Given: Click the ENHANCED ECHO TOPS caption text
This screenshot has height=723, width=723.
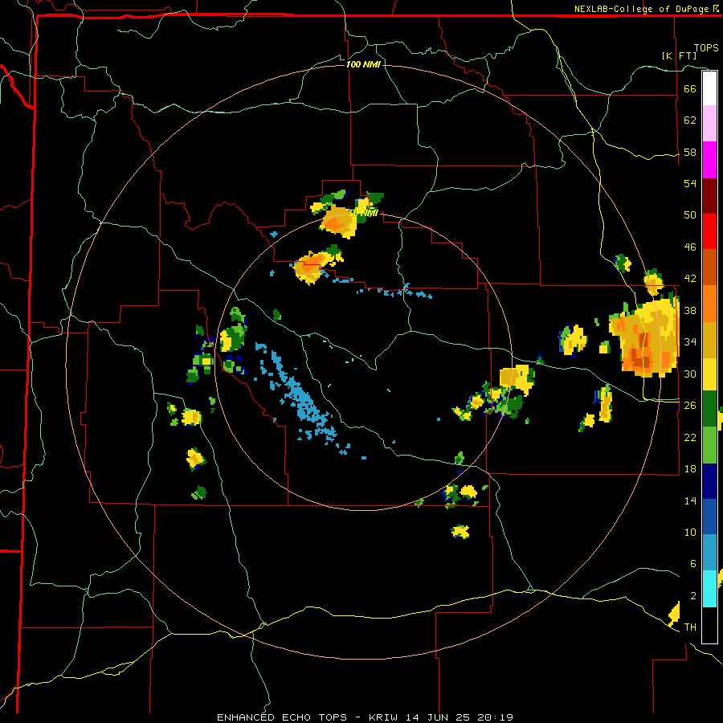Looking at the screenshot, I should 282,717.
